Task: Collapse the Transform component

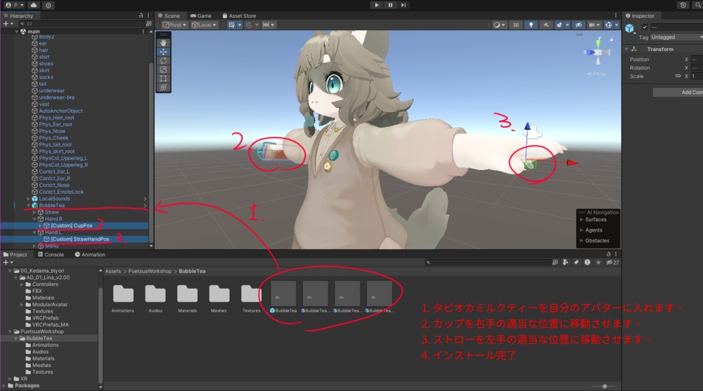Action: 627,49
